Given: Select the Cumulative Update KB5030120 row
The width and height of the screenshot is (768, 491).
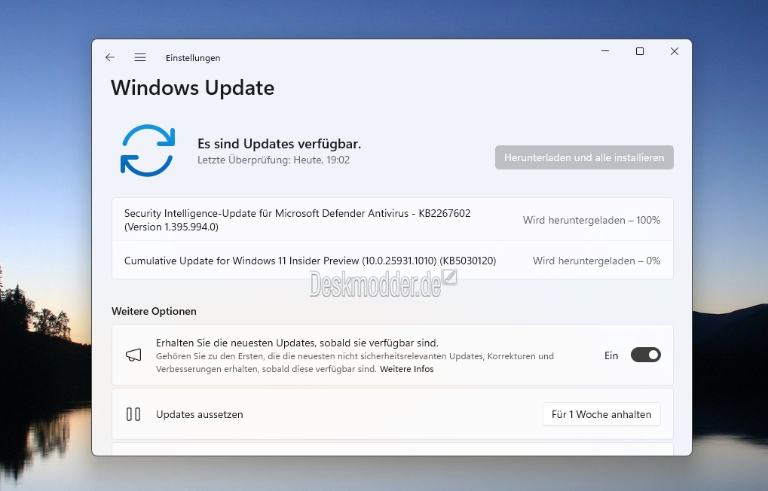Looking at the screenshot, I should click(393, 261).
